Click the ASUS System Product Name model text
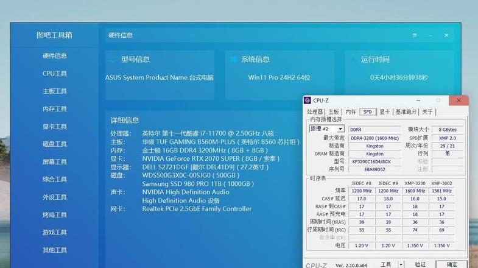The width and height of the screenshot is (478, 268). pyautogui.click(x=159, y=77)
